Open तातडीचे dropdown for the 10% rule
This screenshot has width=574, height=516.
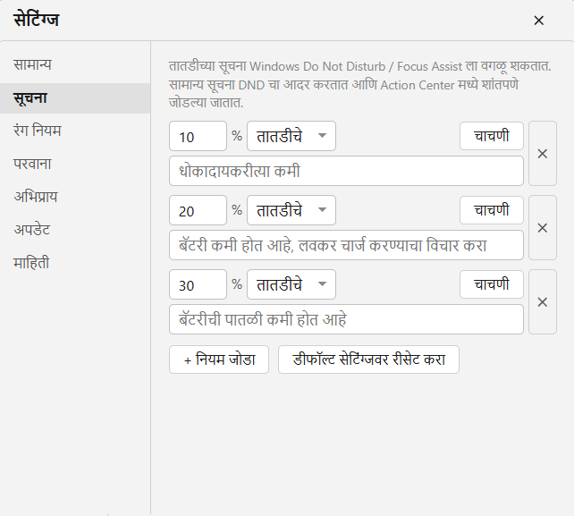click(291, 136)
